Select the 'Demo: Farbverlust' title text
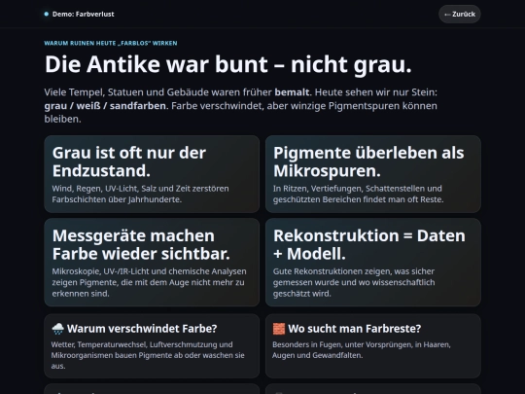Image resolution: width=525 pixels, height=394 pixels. click(x=84, y=14)
